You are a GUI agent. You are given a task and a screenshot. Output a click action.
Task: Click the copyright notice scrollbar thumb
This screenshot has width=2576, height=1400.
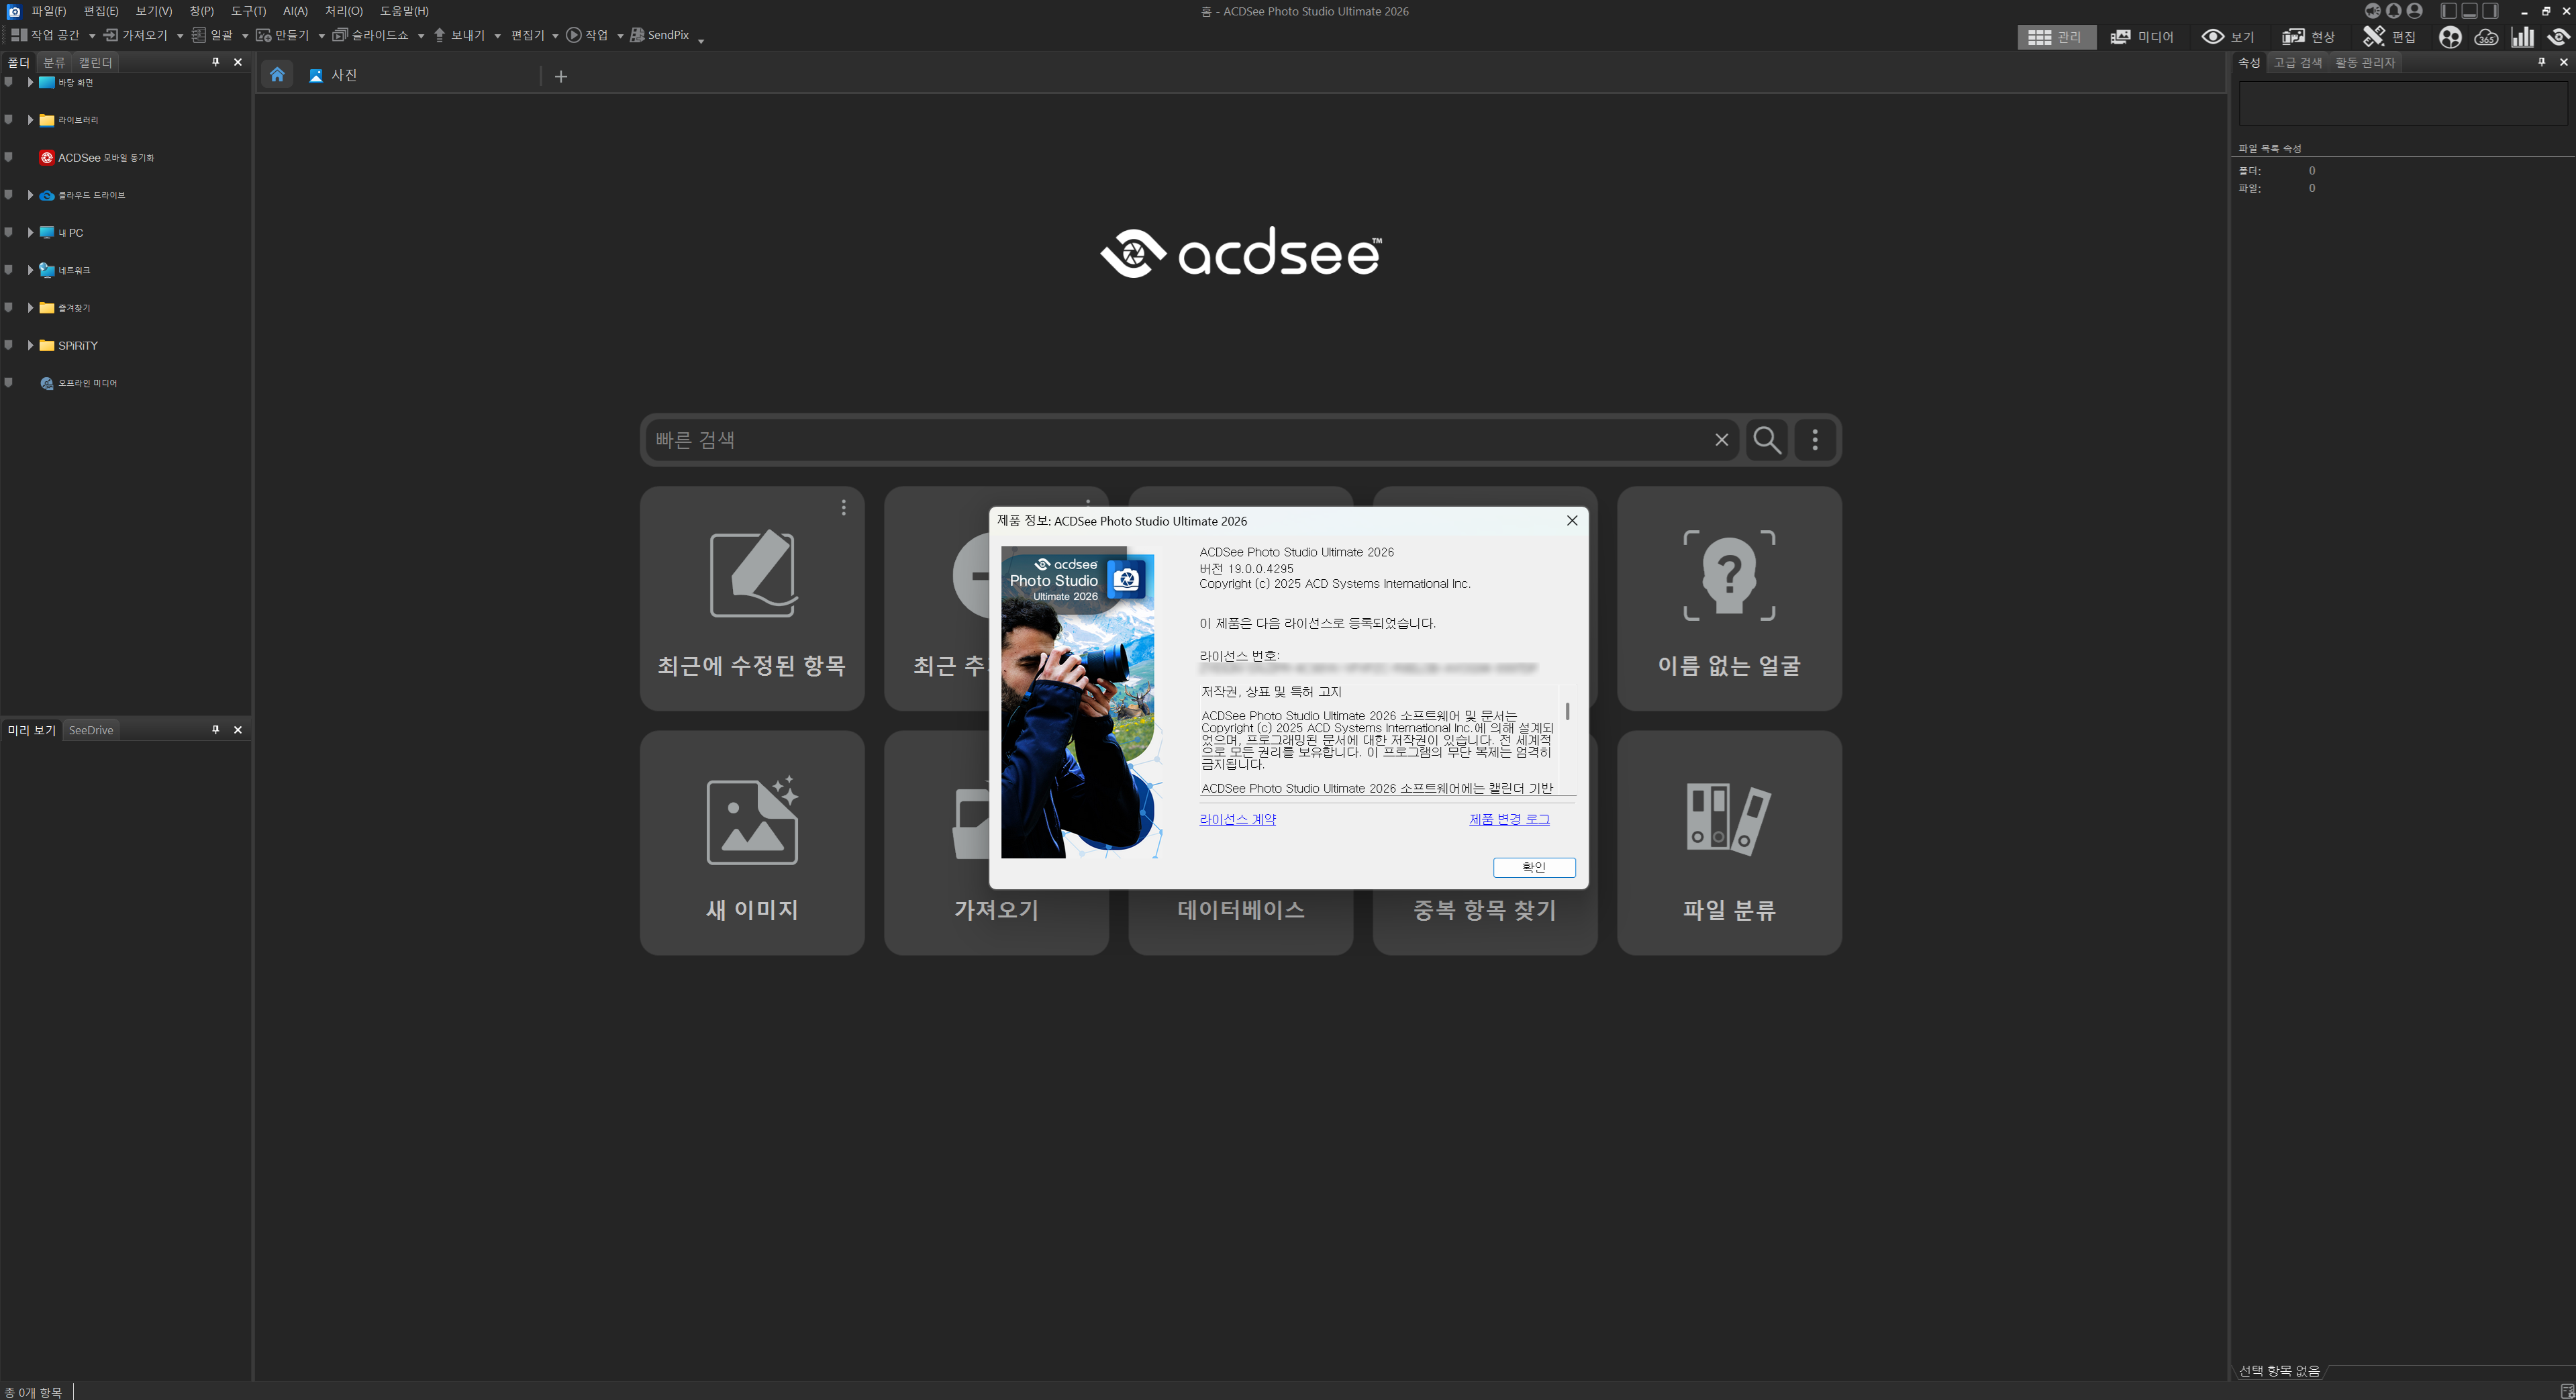click(x=1567, y=711)
